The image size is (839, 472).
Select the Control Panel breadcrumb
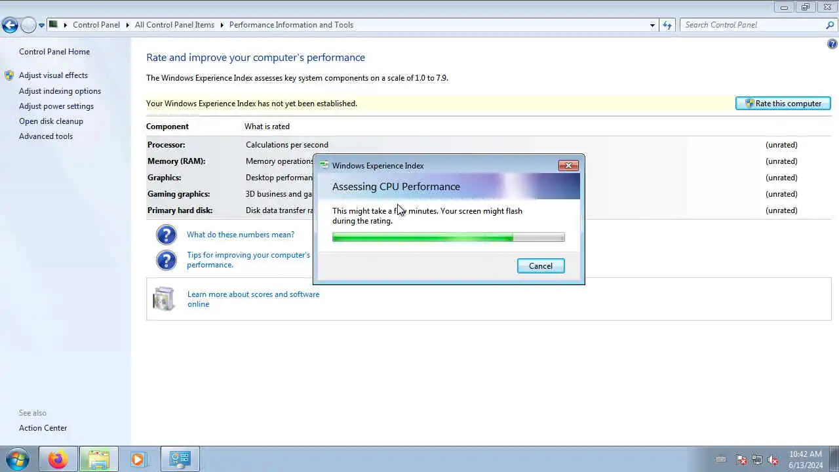(x=96, y=25)
